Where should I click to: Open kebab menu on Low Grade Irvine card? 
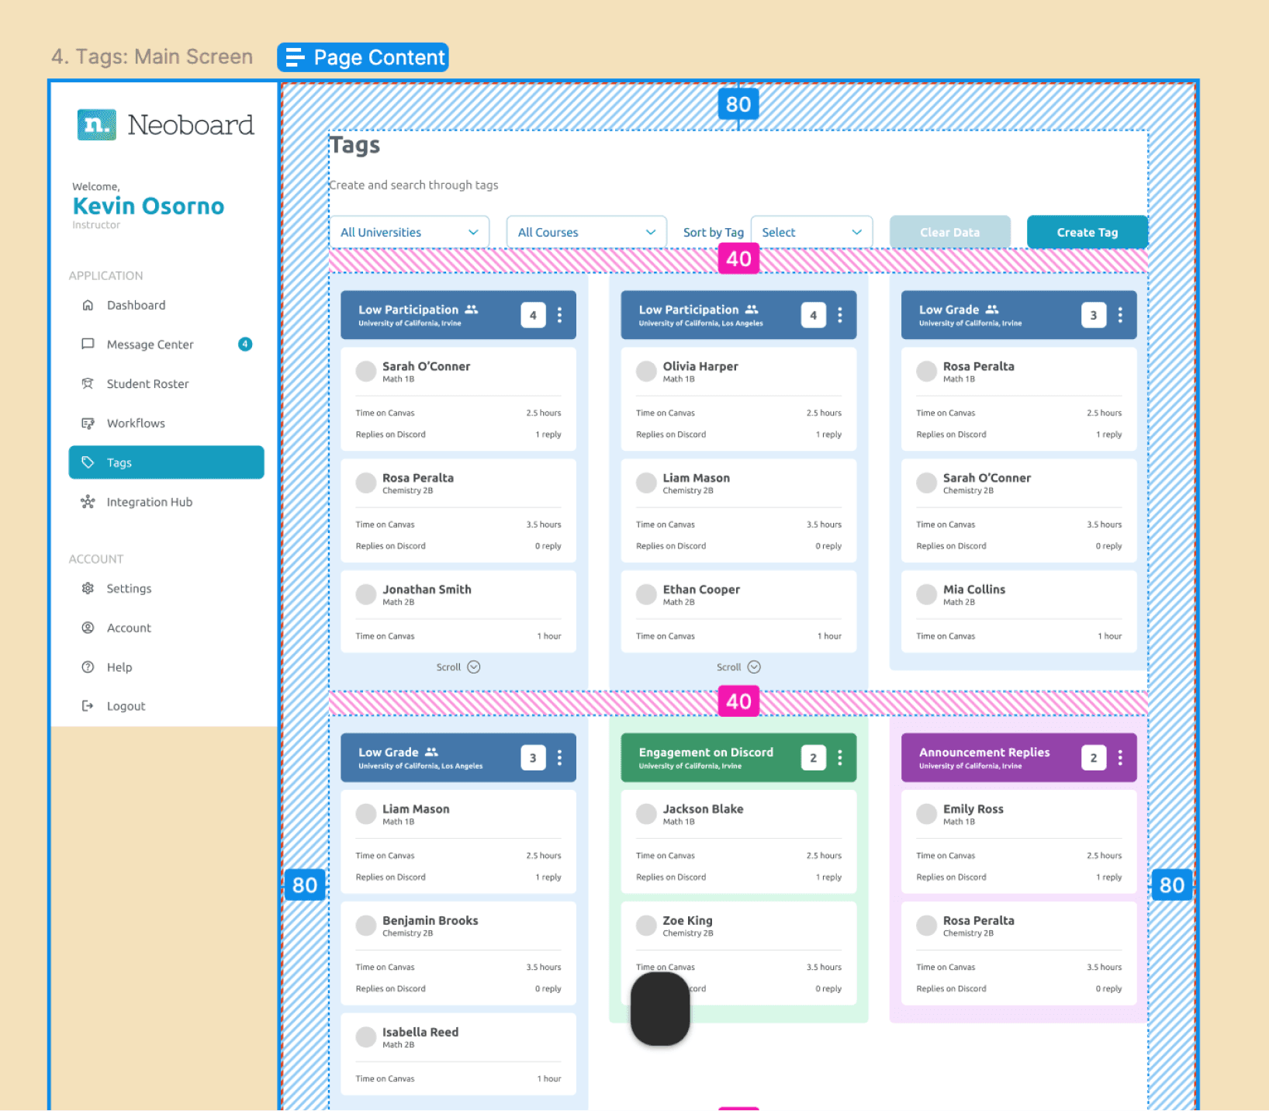(x=1120, y=315)
